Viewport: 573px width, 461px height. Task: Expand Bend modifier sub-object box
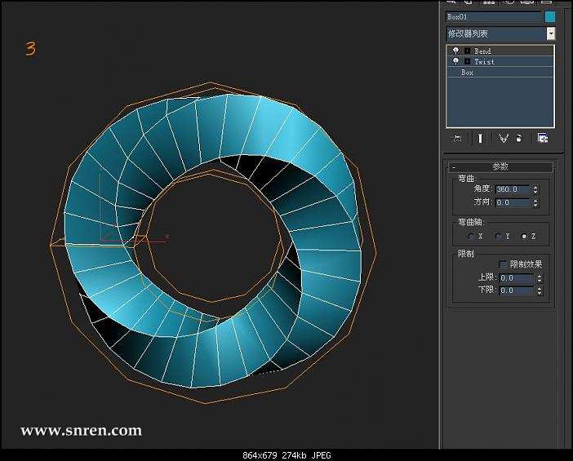(x=467, y=51)
